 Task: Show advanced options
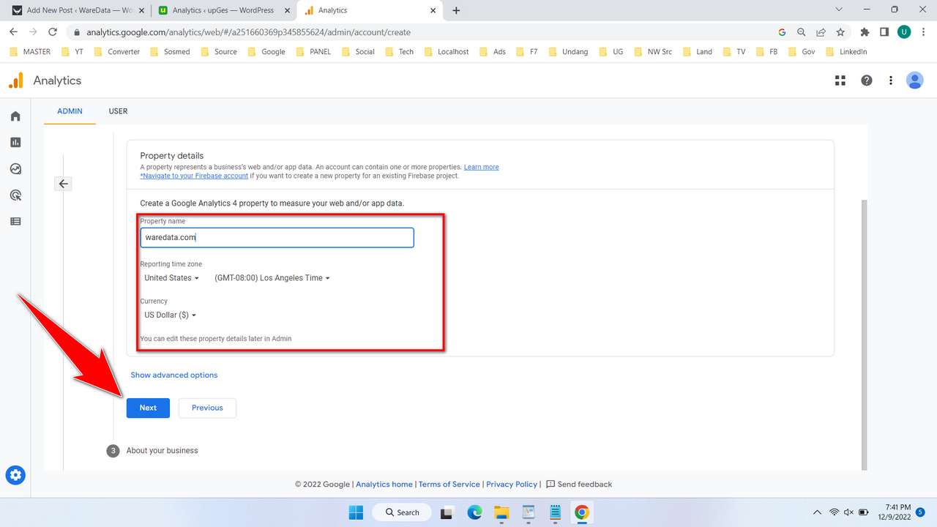click(x=173, y=375)
